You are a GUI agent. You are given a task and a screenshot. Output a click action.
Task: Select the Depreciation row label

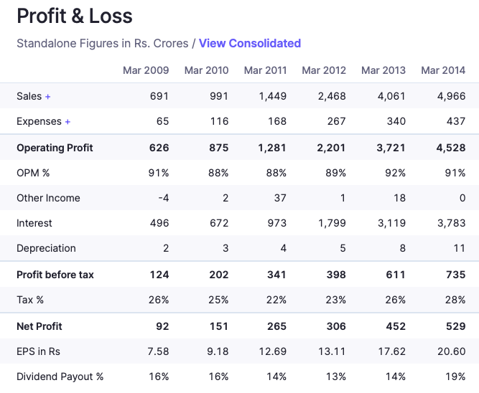pos(46,248)
